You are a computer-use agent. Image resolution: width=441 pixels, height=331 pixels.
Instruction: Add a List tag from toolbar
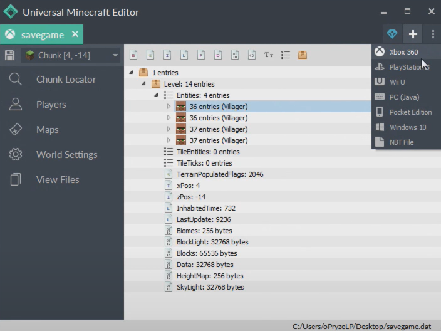pyautogui.click(x=286, y=55)
